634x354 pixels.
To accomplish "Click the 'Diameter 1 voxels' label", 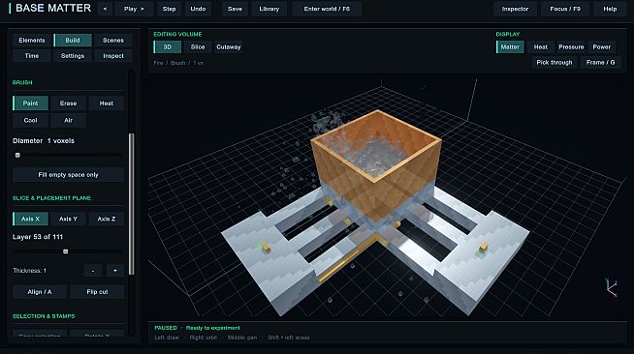I will click(44, 140).
